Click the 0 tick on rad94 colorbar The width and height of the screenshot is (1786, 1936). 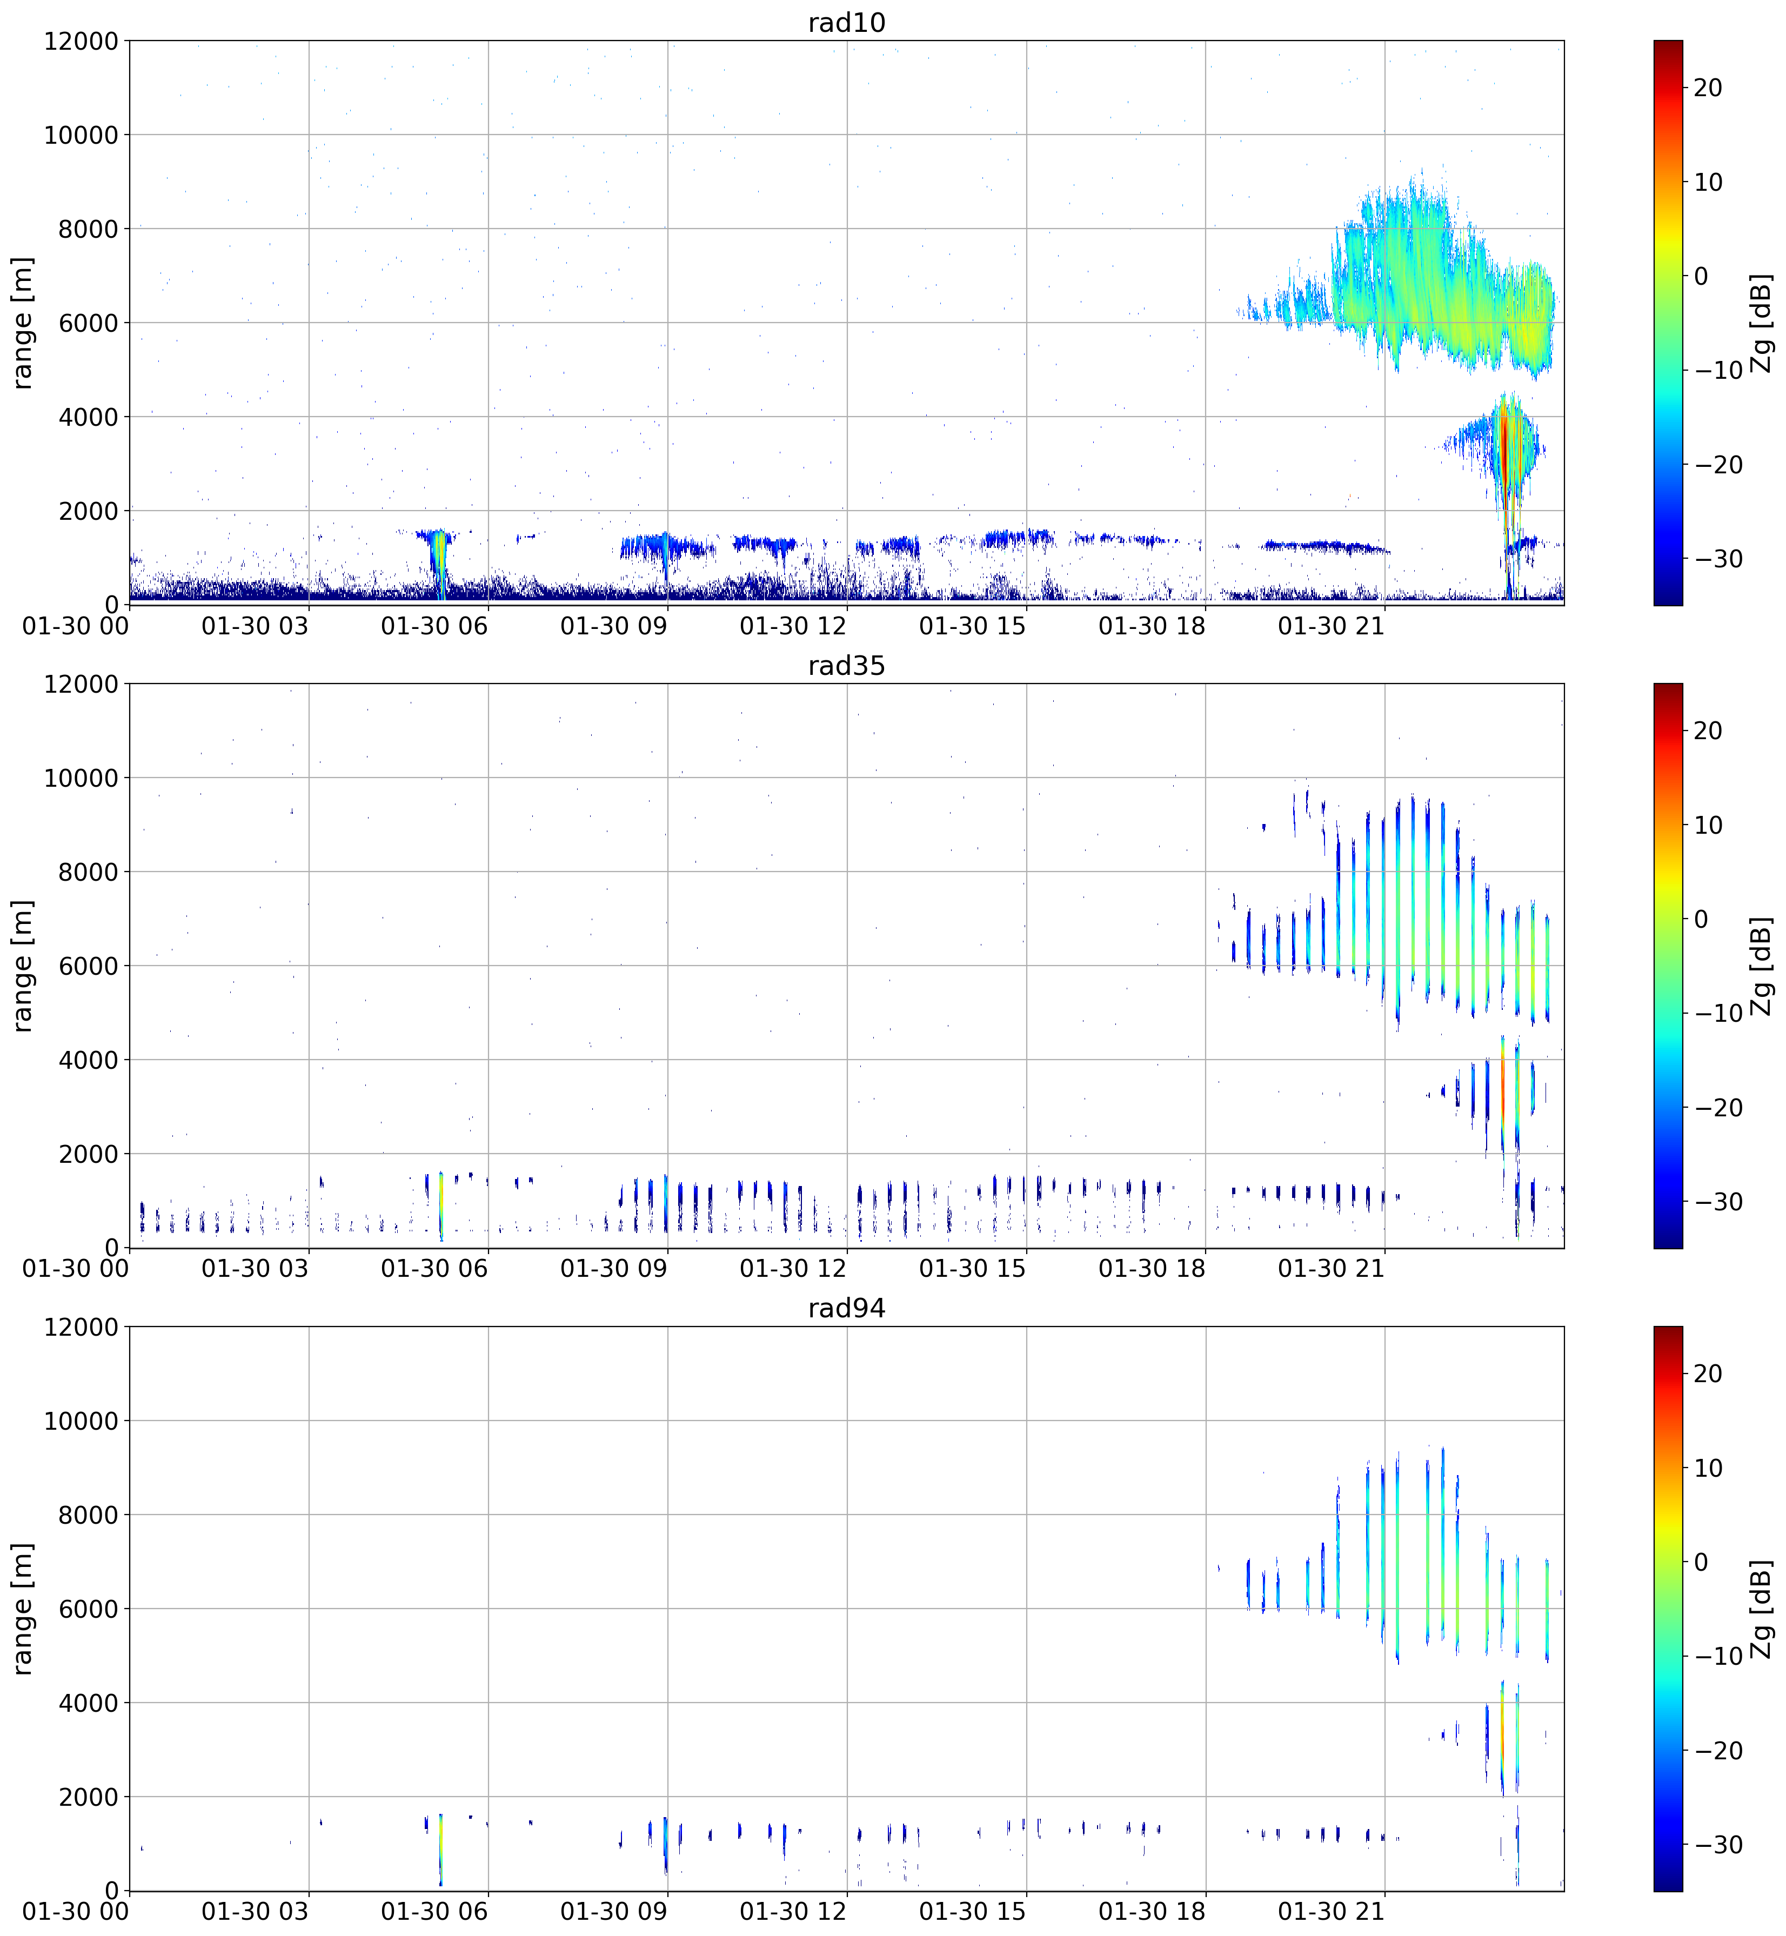point(1701,1562)
